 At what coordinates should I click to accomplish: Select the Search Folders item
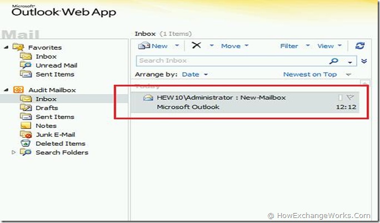click(x=62, y=153)
